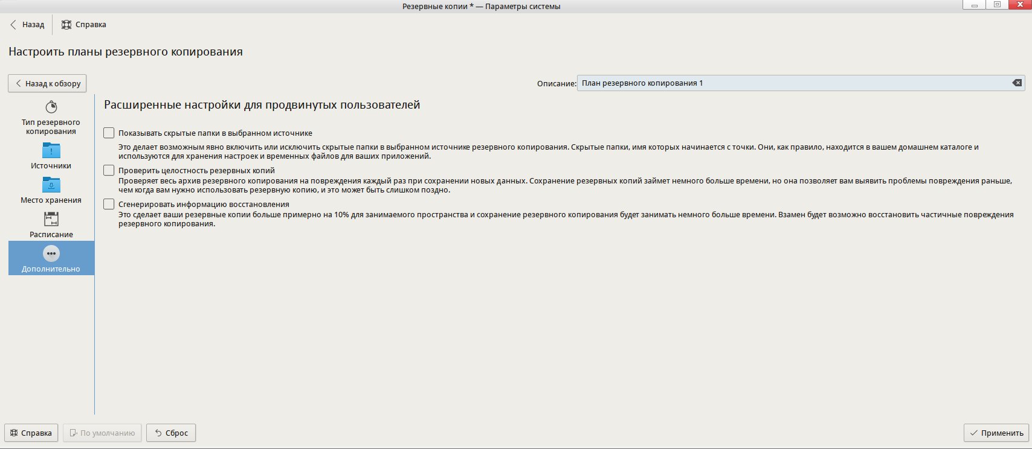Open the Источники tab label
The height and width of the screenshot is (449, 1032).
tap(51, 165)
